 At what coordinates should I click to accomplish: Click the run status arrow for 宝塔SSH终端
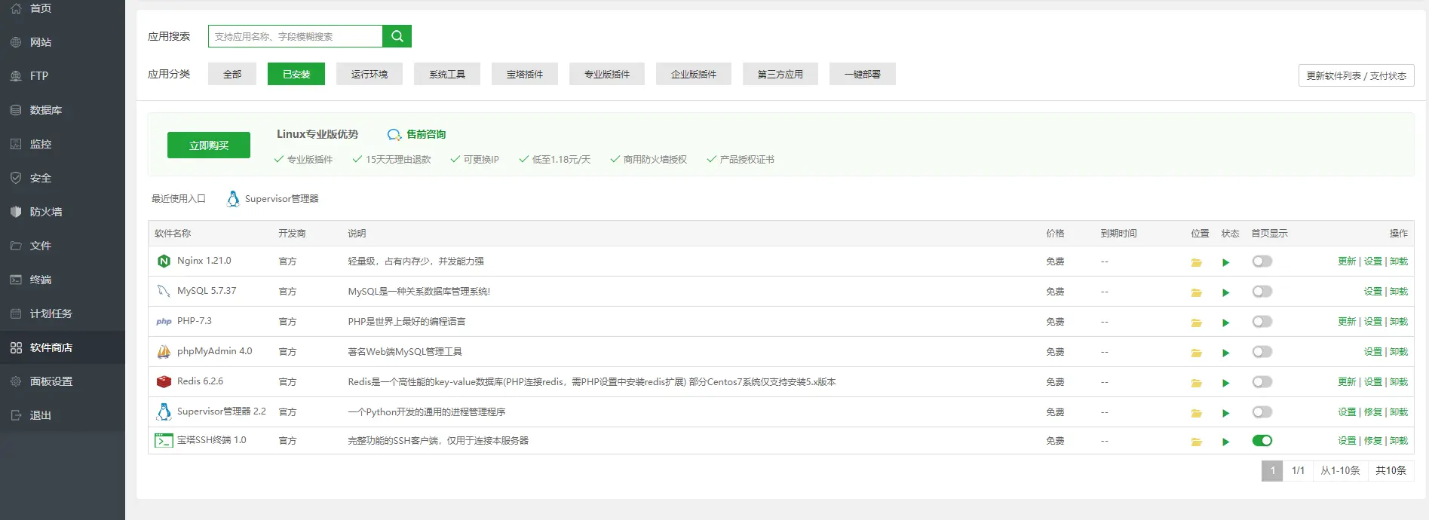[x=1226, y=442]
